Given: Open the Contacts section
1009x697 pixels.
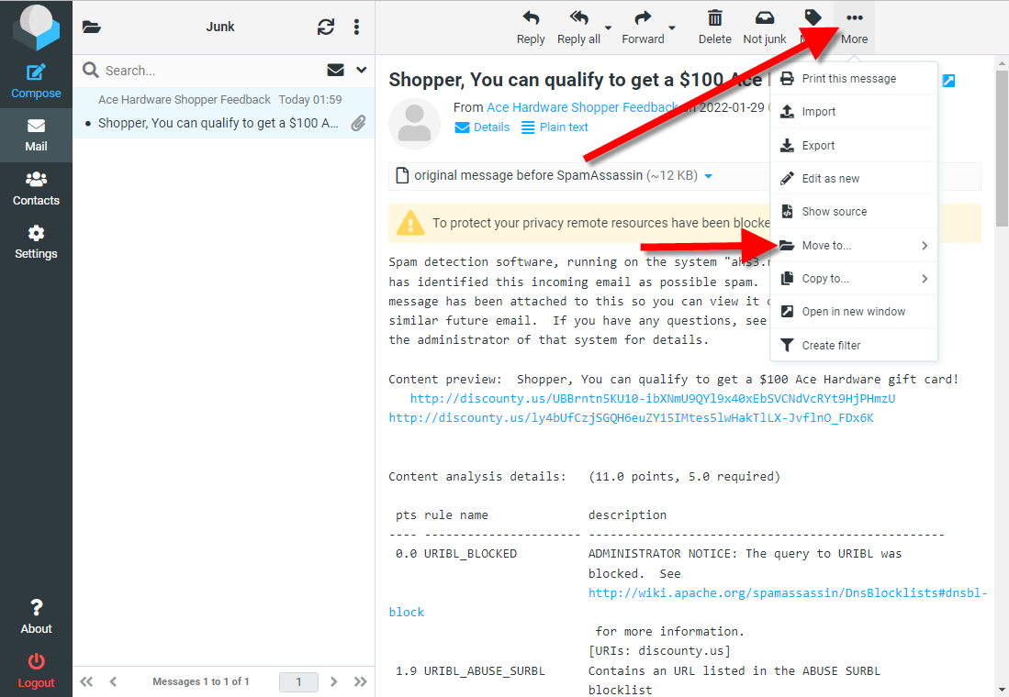Looking at the screenshot, I should pyautogui.click(x=36, y=188).
